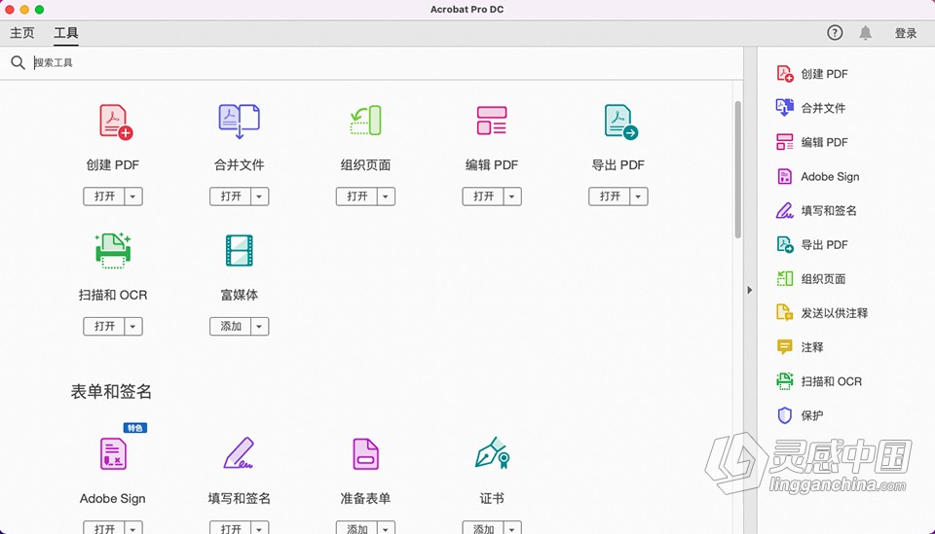Viewport: 935px width, 534px height.
Task: Select 编辑 PDF icon in right sidebar
Action: 785,142
